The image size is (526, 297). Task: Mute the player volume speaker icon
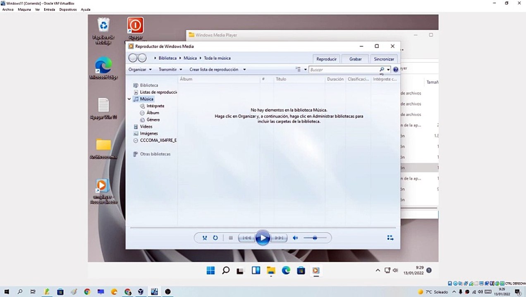tap(295, 238)
